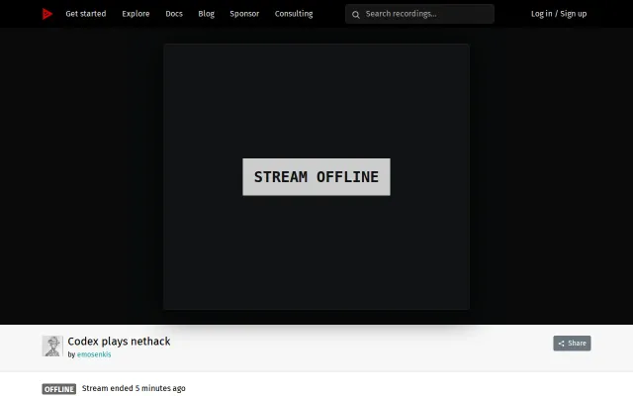This screenshot has width=633, height=396.
Task: Open the Consulting page
Action: pos(294,14)
